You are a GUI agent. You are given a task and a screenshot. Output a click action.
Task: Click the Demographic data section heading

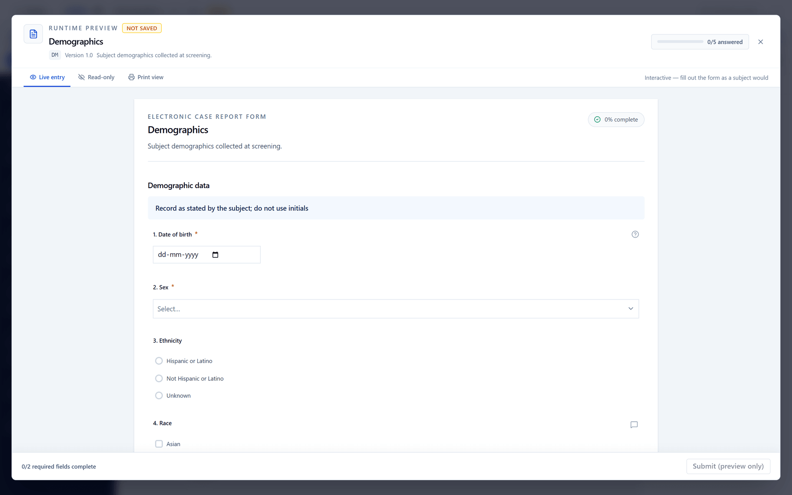tap(179, 186)
